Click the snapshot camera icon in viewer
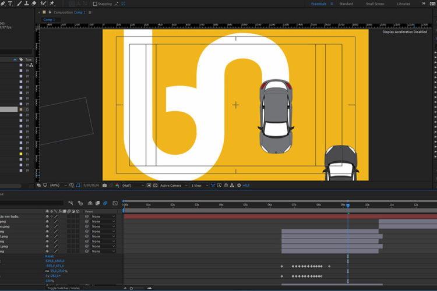Screen dimensions: 437x291 click(x=104, y=185)
